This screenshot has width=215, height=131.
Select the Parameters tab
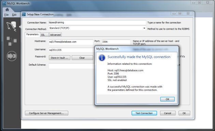[x=32, y=34]
